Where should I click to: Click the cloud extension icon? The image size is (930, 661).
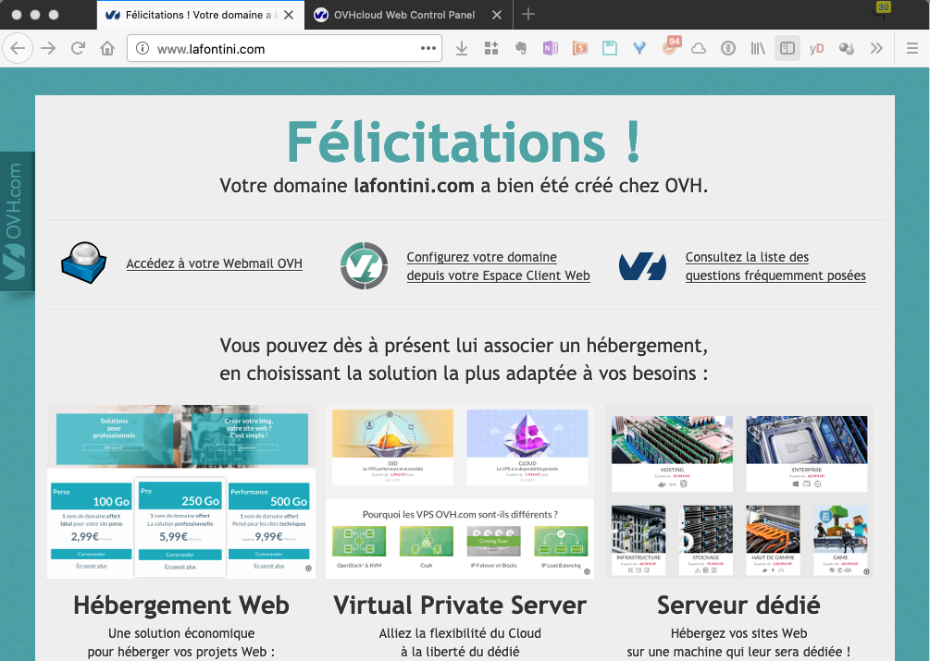(x=699, y=48)
